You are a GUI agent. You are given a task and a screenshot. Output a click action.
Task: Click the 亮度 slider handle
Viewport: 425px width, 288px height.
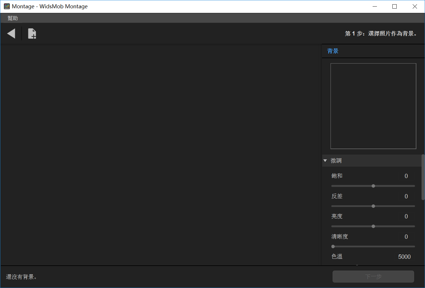click(373, 226)
